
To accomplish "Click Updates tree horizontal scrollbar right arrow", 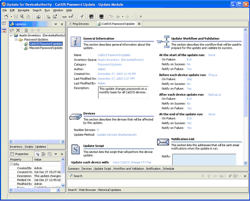I will pos(63,142).
